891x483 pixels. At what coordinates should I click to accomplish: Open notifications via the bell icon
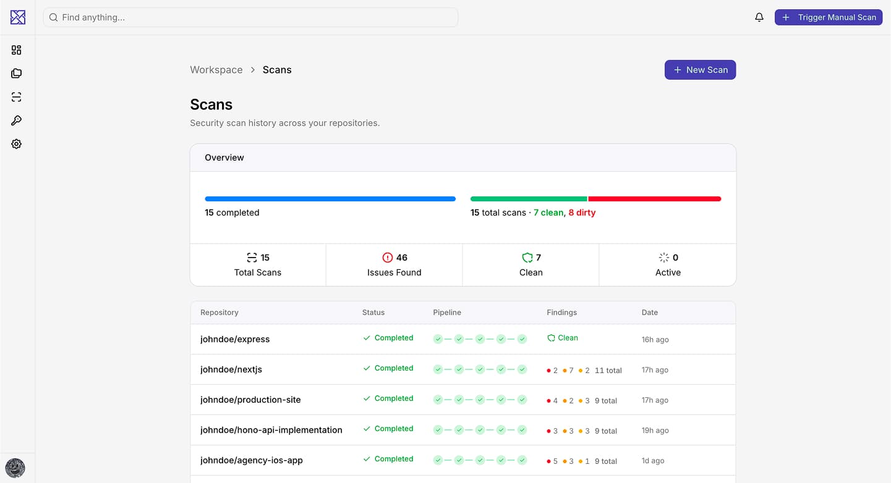tap(759, 17)
